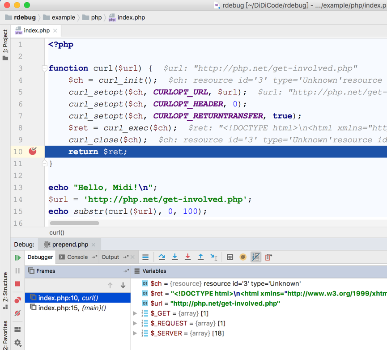Open the Project tool window
The image size is (387, 350).
pyautogui.click(x=5, y=45)
